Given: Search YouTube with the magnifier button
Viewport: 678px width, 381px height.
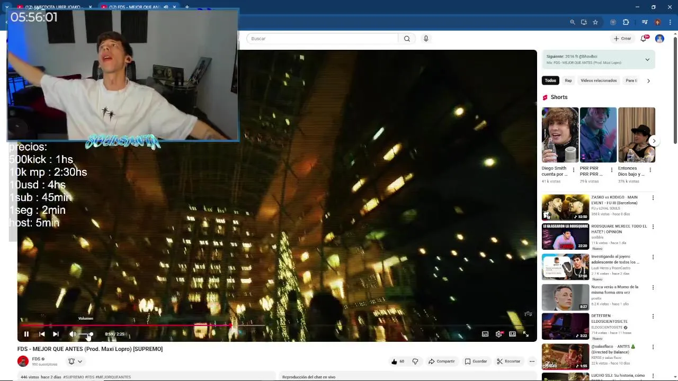Looking at the screenshot, I should 407,39.
